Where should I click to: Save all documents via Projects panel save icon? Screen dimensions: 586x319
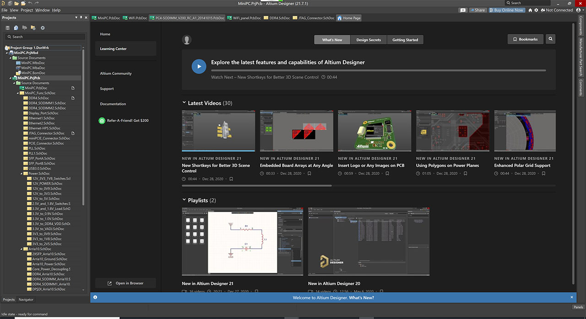coord(7,27)
